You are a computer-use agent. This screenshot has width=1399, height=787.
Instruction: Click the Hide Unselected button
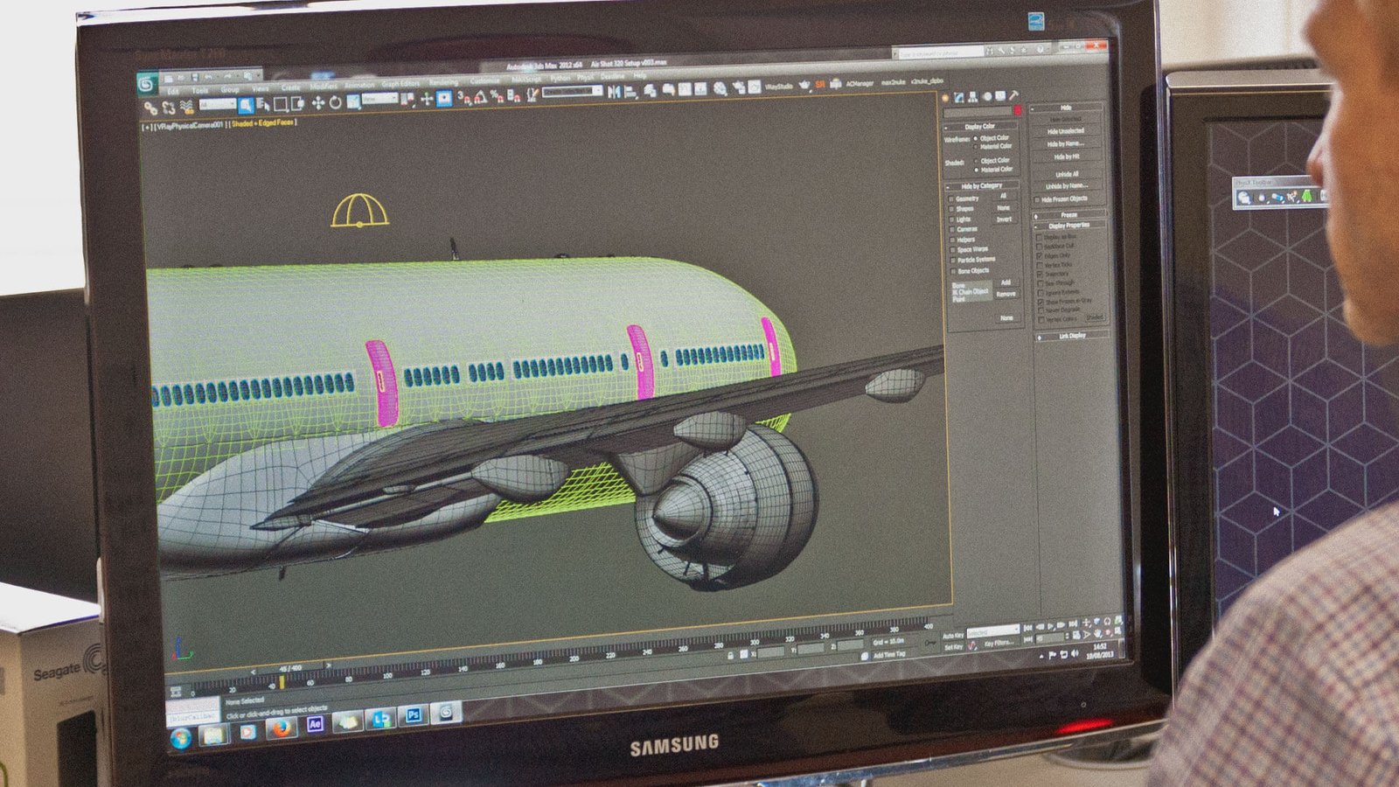(1065, 131)
